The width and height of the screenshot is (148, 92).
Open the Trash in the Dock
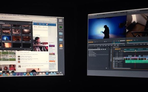(x=60, y=73)
